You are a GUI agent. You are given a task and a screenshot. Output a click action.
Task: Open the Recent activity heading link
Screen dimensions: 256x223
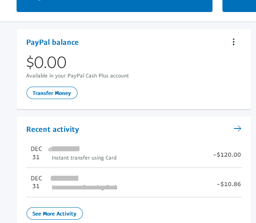(x=53, y=129)
